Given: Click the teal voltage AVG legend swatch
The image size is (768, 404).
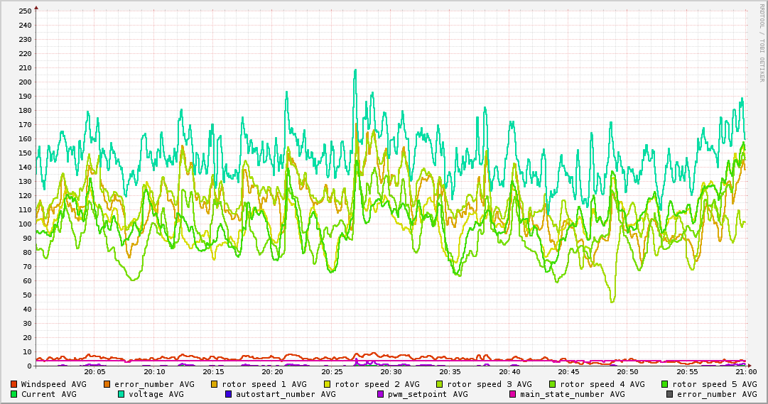Looking at the screenshot, I should coord(121,394).
